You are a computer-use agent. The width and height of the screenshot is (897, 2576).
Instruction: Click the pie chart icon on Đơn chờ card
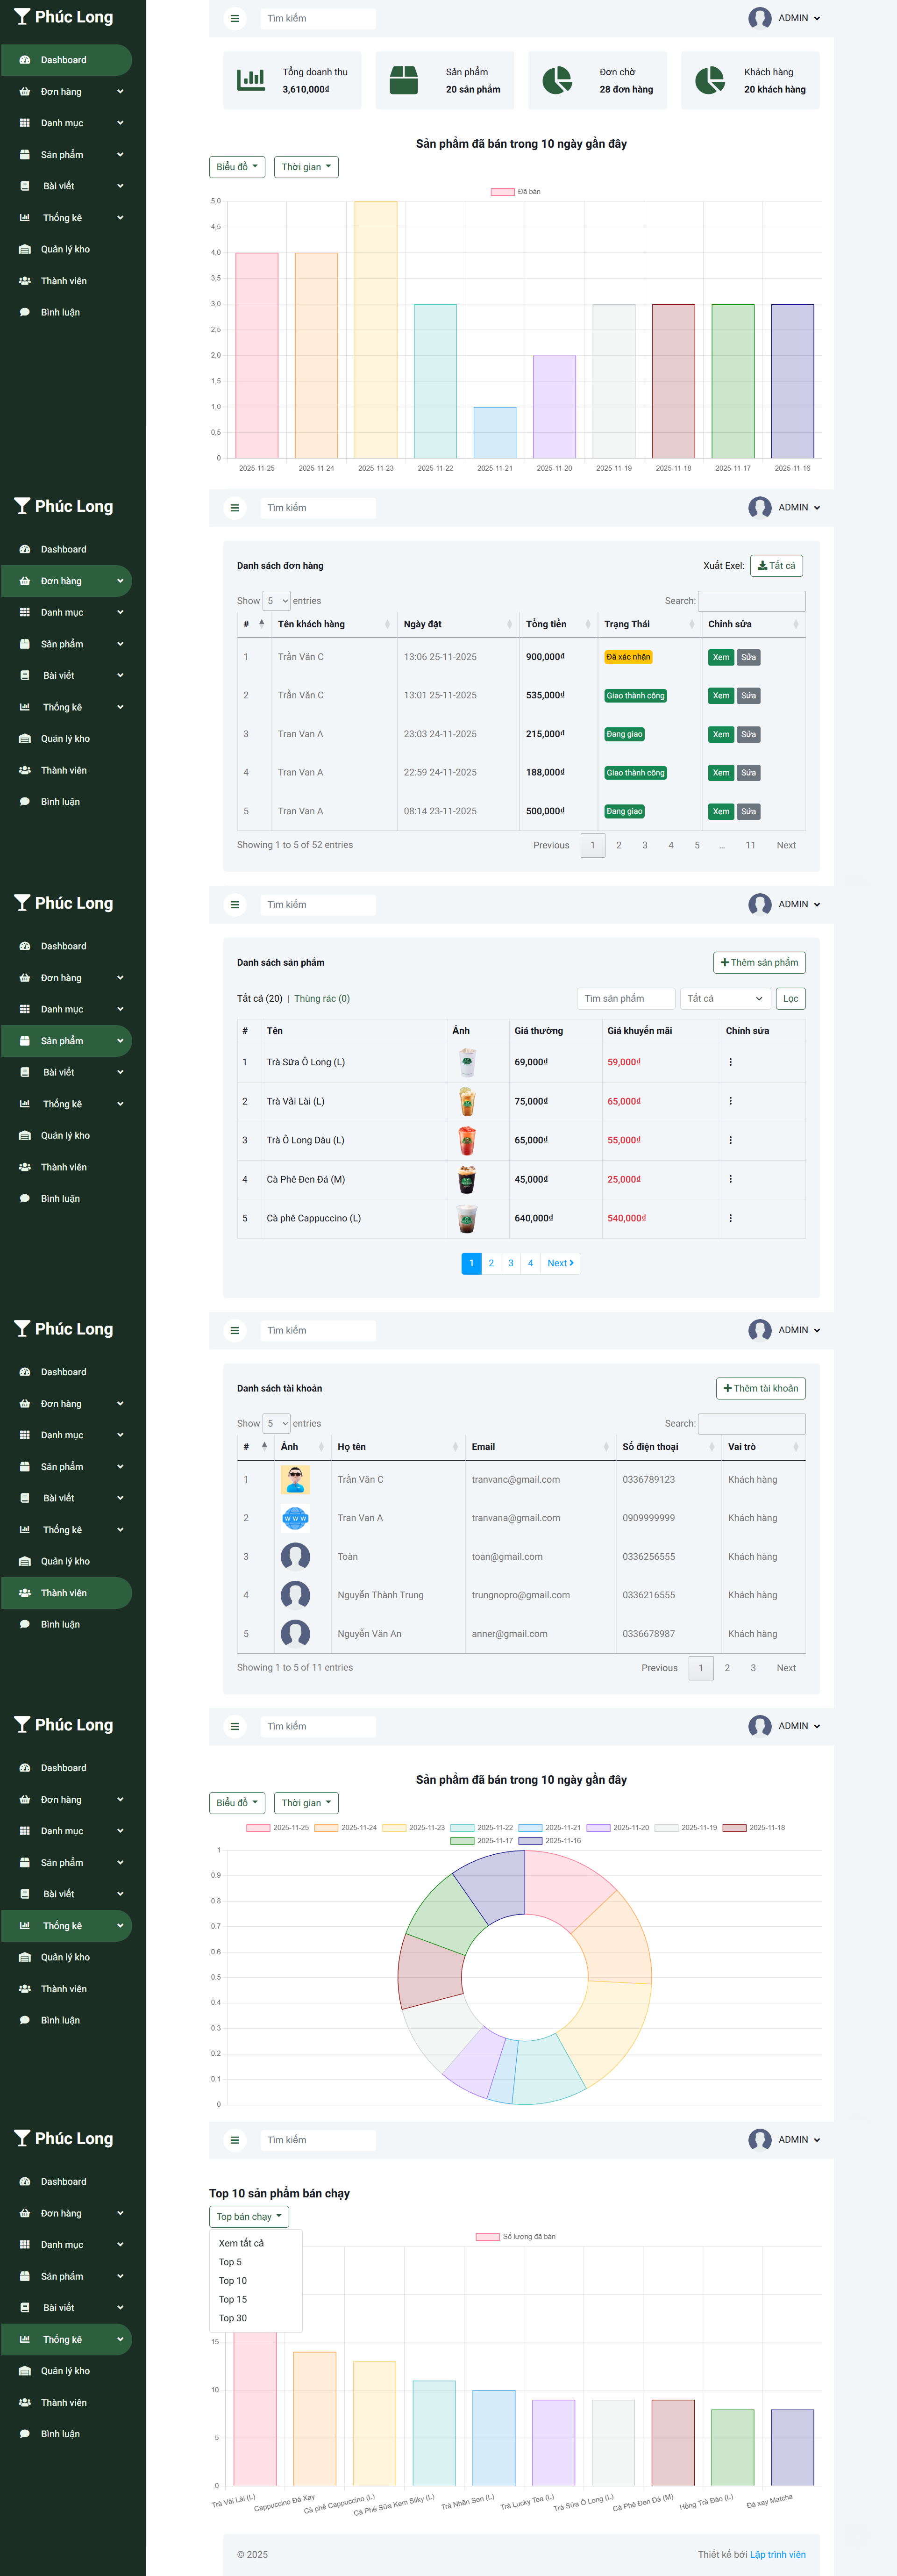pos(557,80)
